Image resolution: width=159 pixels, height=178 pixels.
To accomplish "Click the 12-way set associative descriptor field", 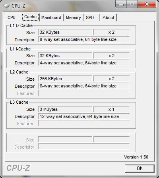I will [84, 116].
